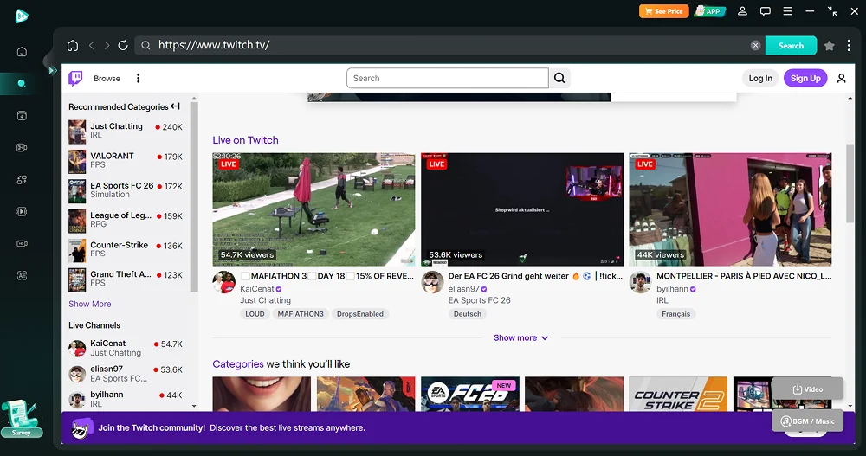Click the purple Sign Up button
Viewport: 866px width, 456px height.
805,78
